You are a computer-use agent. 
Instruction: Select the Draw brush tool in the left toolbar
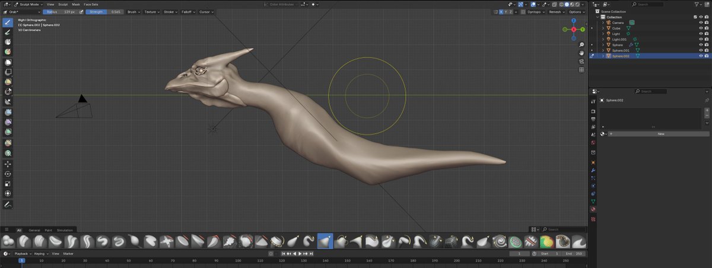[x=8, y=22]
